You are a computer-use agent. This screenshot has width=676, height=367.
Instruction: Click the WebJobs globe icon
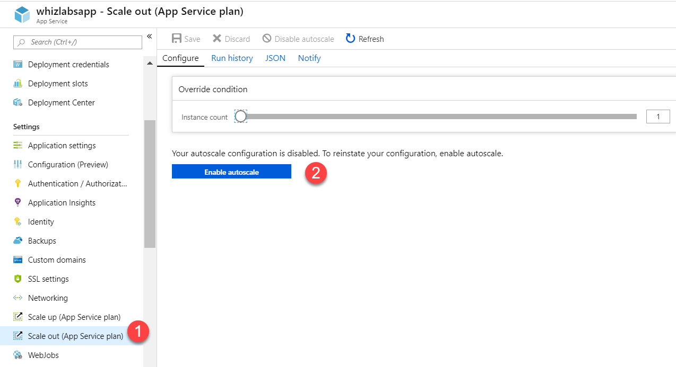(18, 355)
